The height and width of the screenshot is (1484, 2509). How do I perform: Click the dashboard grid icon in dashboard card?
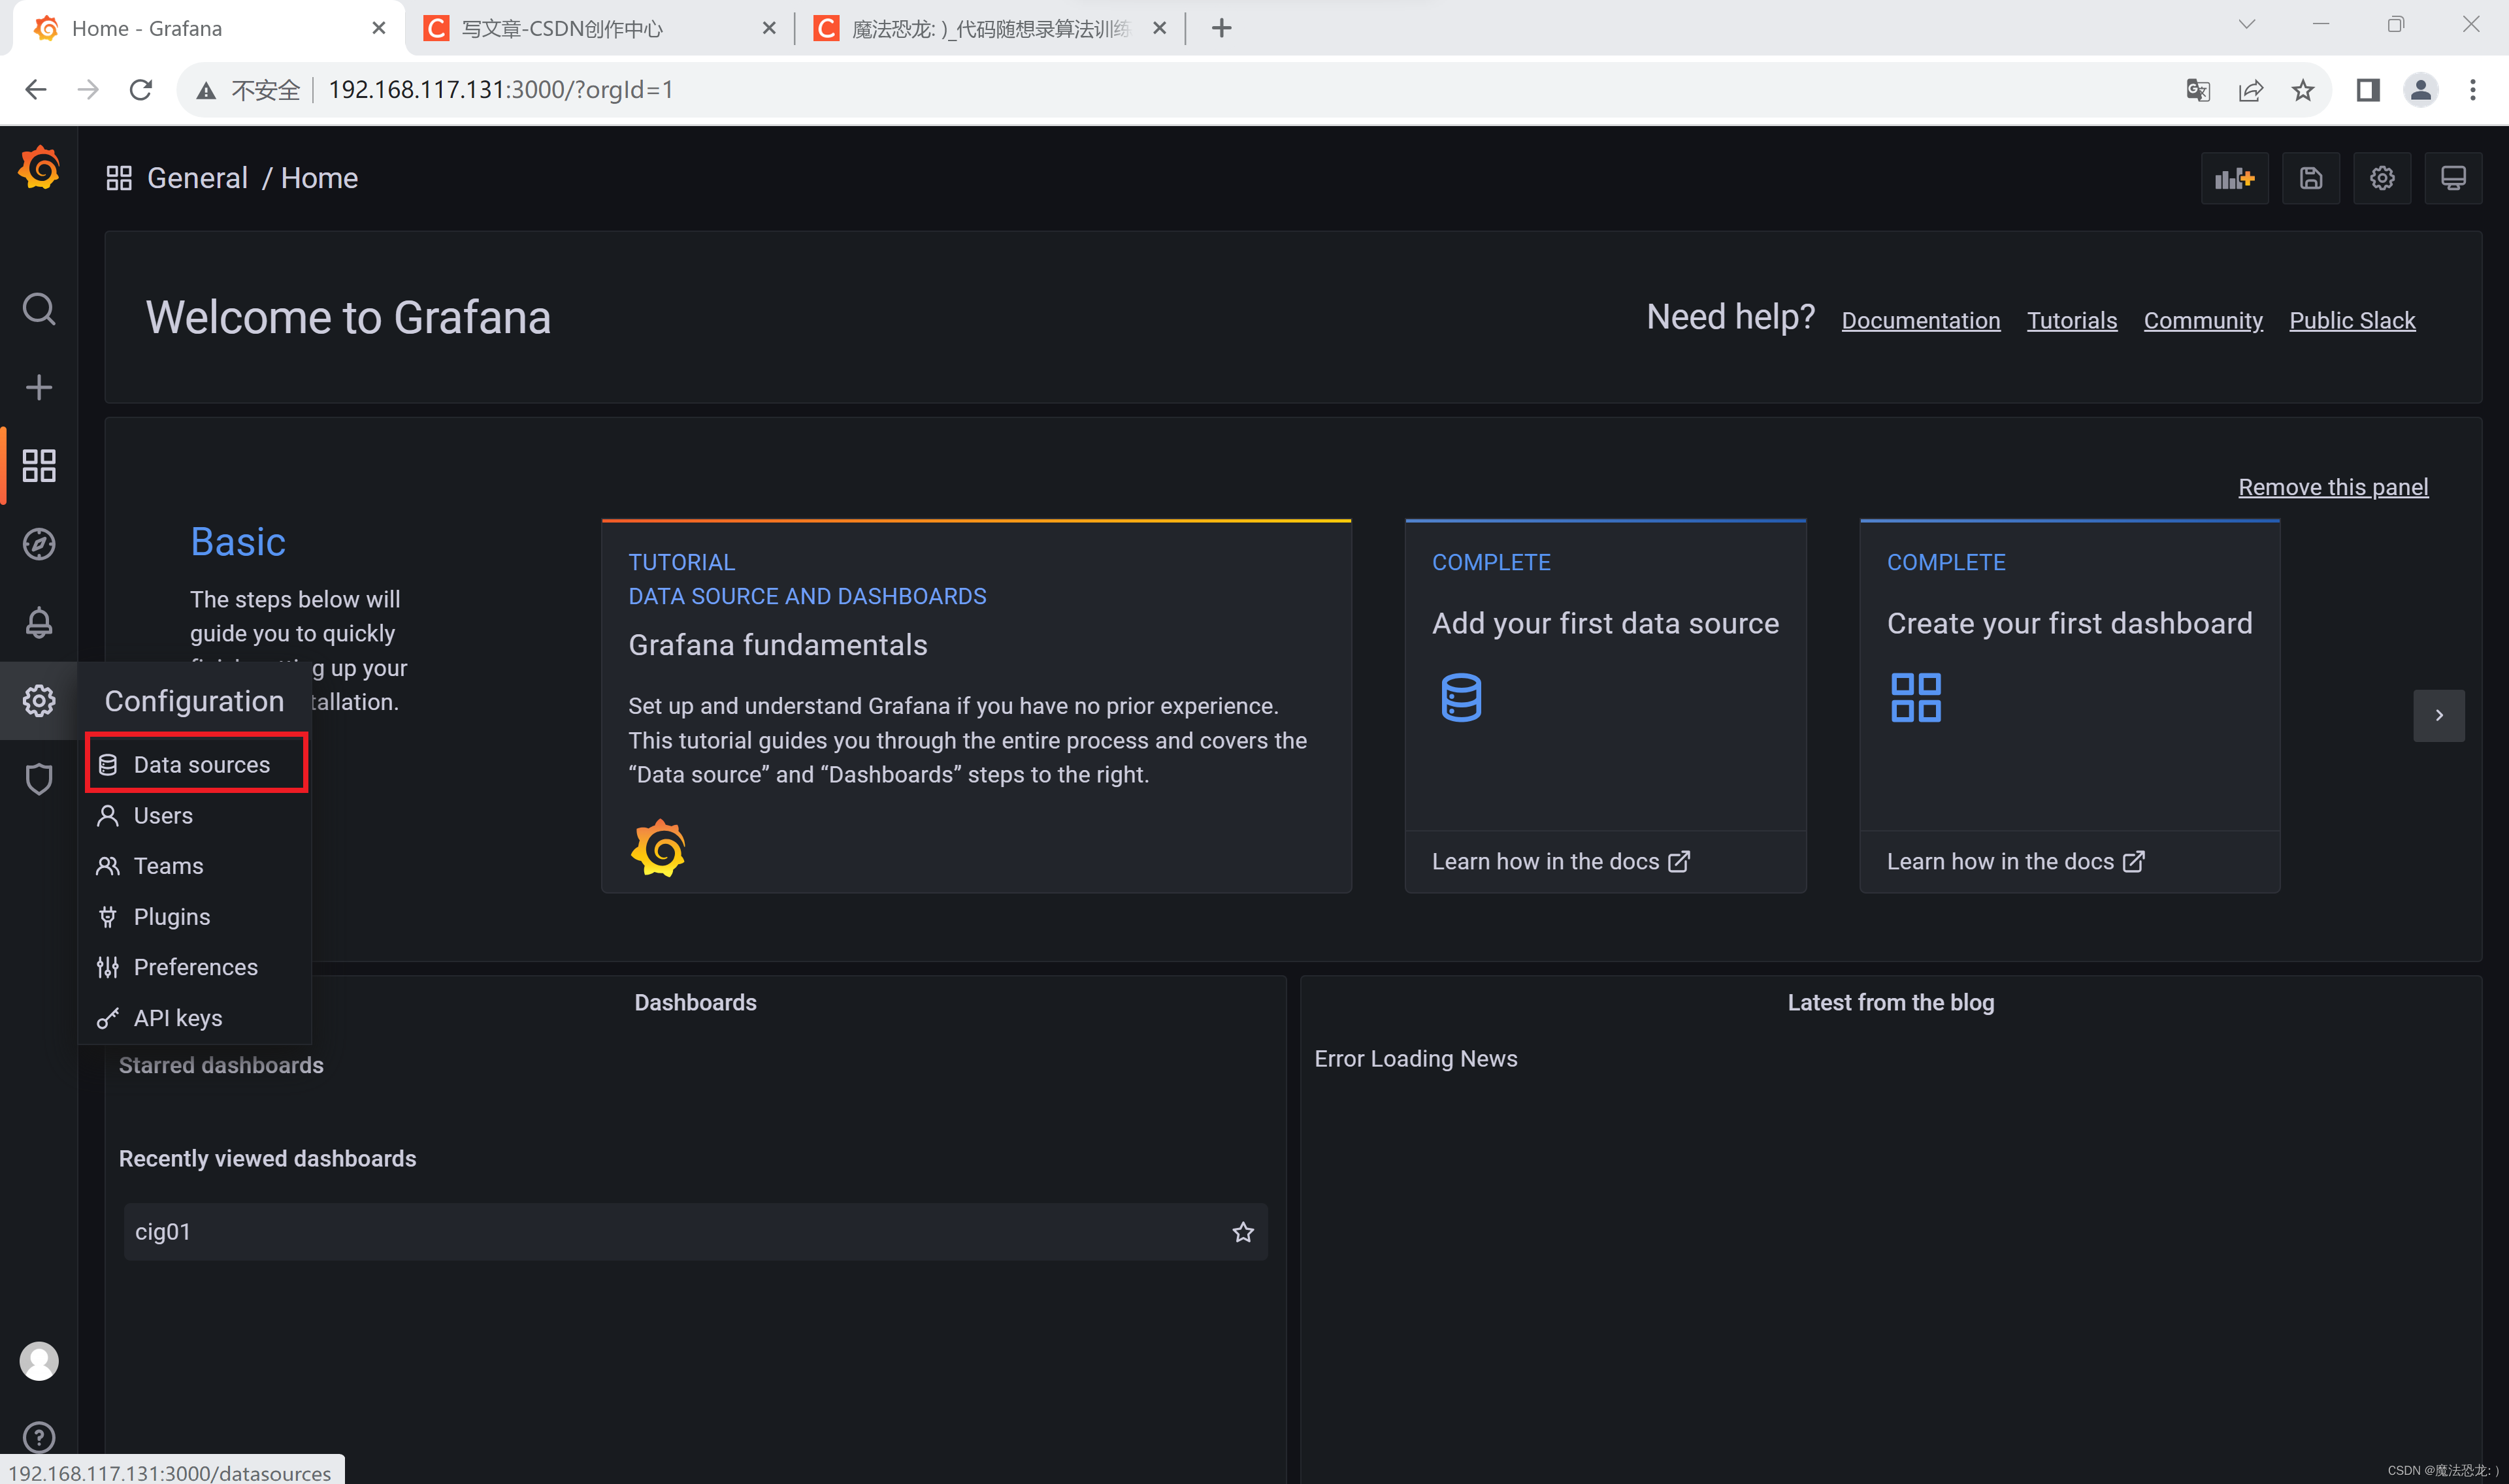click(x=1916, y=697)
